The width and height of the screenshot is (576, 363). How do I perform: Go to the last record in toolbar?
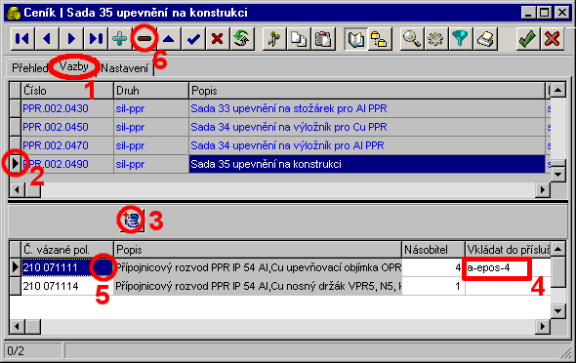pyautogui.click(x=96, y=38)
